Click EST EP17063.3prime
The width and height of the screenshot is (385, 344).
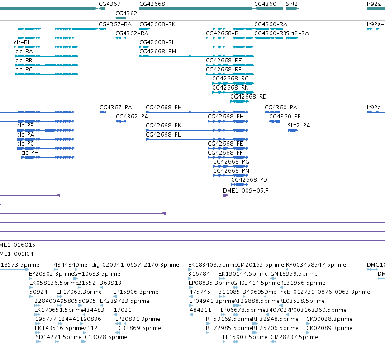(79, 292)
